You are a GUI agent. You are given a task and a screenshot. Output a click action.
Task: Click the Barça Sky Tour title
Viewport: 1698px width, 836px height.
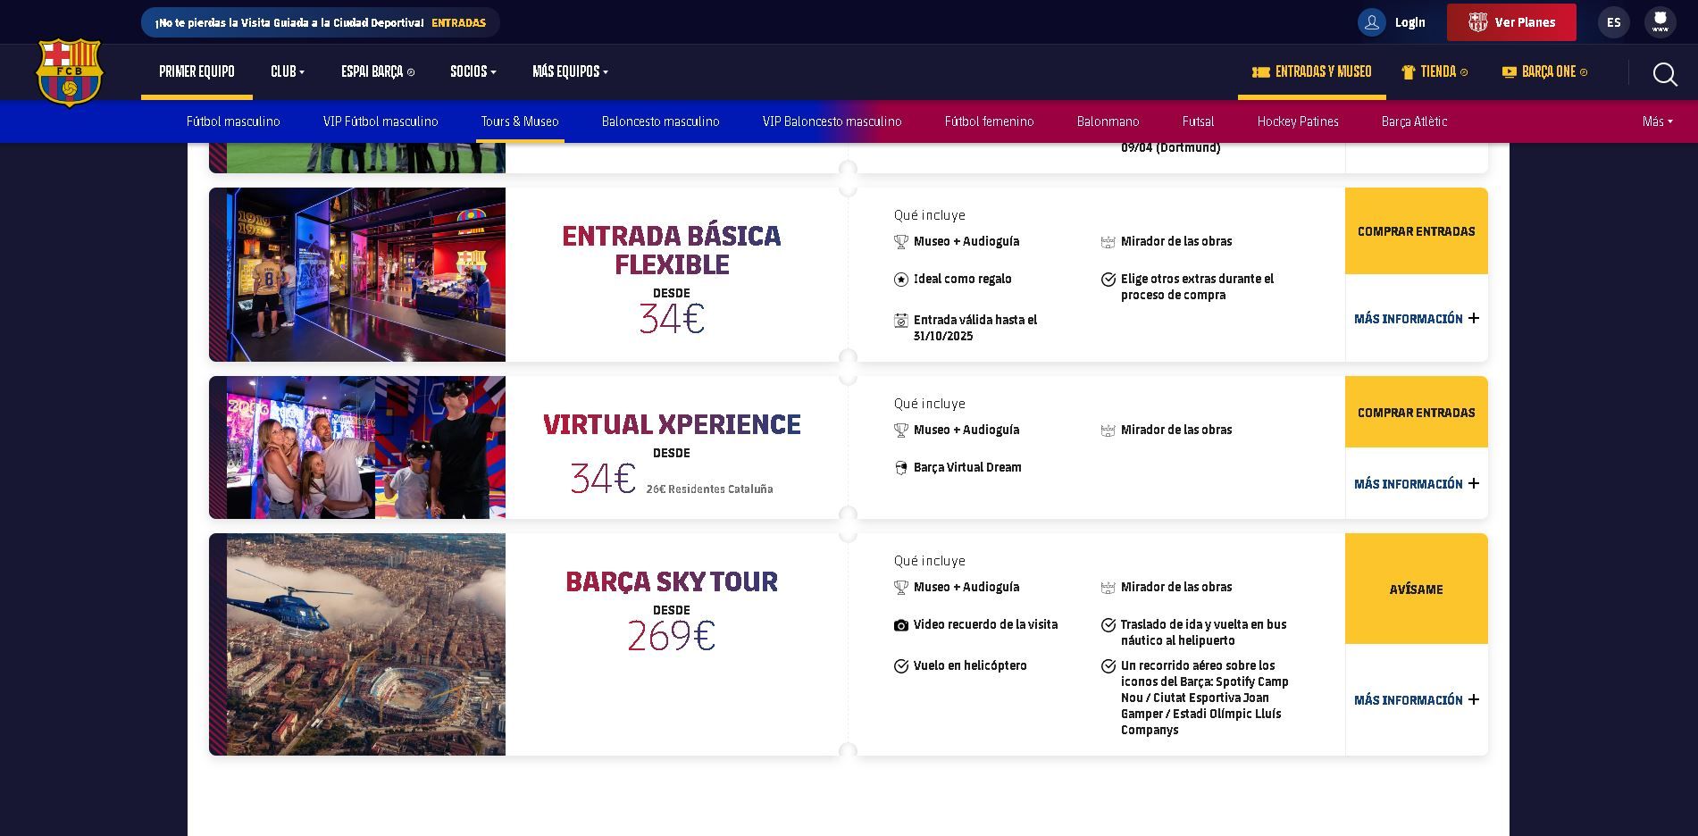pos(672,581)
